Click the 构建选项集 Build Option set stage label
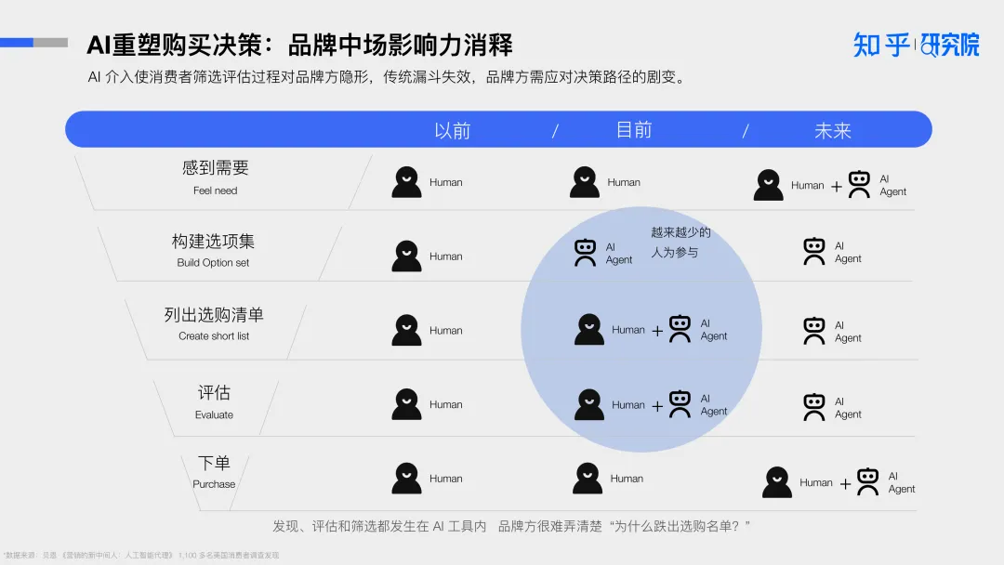 point(213,250)
